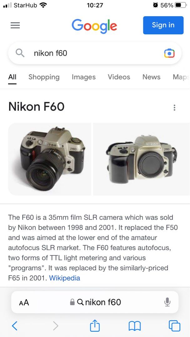Image resolution: width=190 pixels, height=337 pixels.
Task: Tap the microphone icon in address bar
Action: [167, 302]
